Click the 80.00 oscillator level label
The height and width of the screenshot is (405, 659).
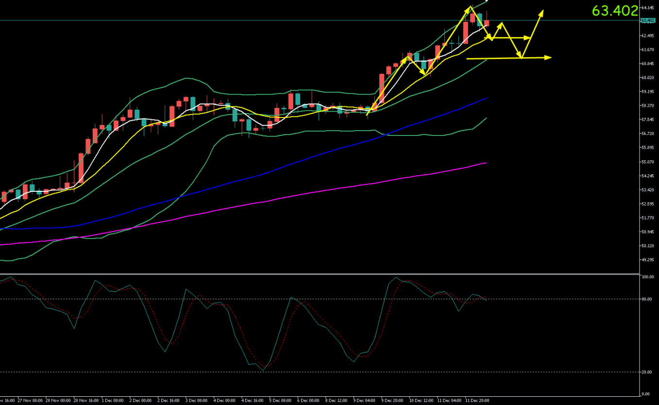(646, 299)
